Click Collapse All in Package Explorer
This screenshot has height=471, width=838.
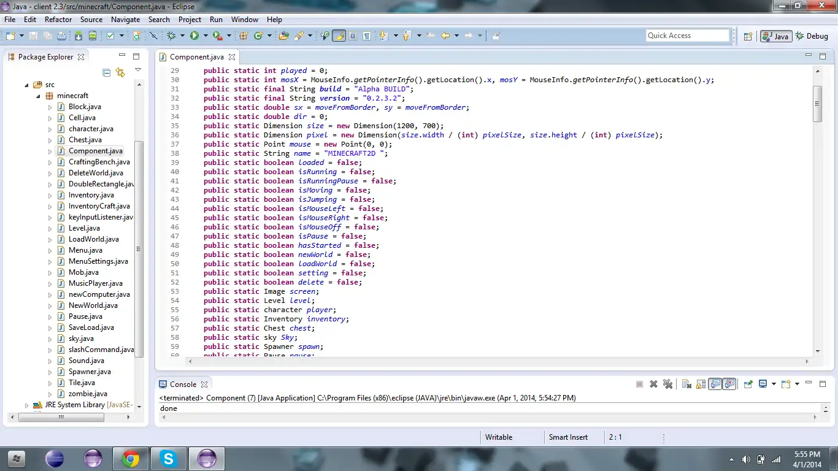(107, 72)
